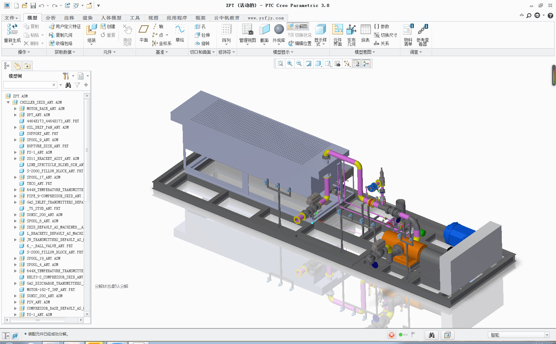Toggle annotation display in view toolbar
Viewport: 556px width, 344px height.
click(356, 63)
